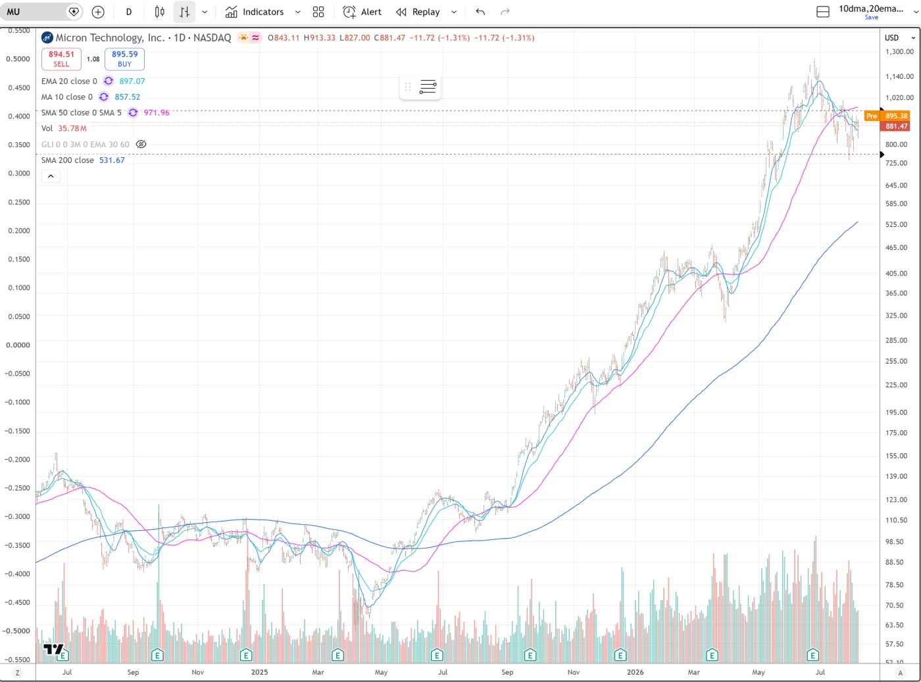Select the EMA 20 close 0 legend

pyautogui.click(x=69, y=81)
